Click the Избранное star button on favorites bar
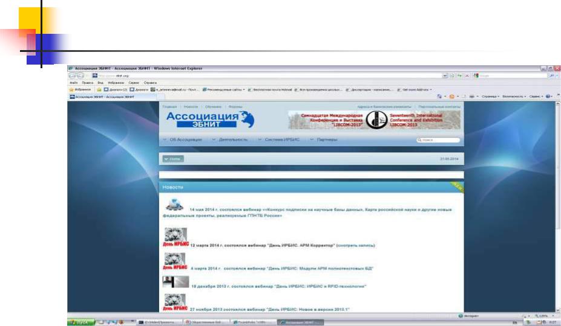This screenshot has height=326, width=561. (80, 89)
